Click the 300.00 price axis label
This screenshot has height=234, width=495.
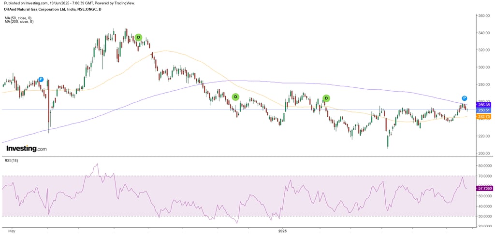(x=485, y=68)
